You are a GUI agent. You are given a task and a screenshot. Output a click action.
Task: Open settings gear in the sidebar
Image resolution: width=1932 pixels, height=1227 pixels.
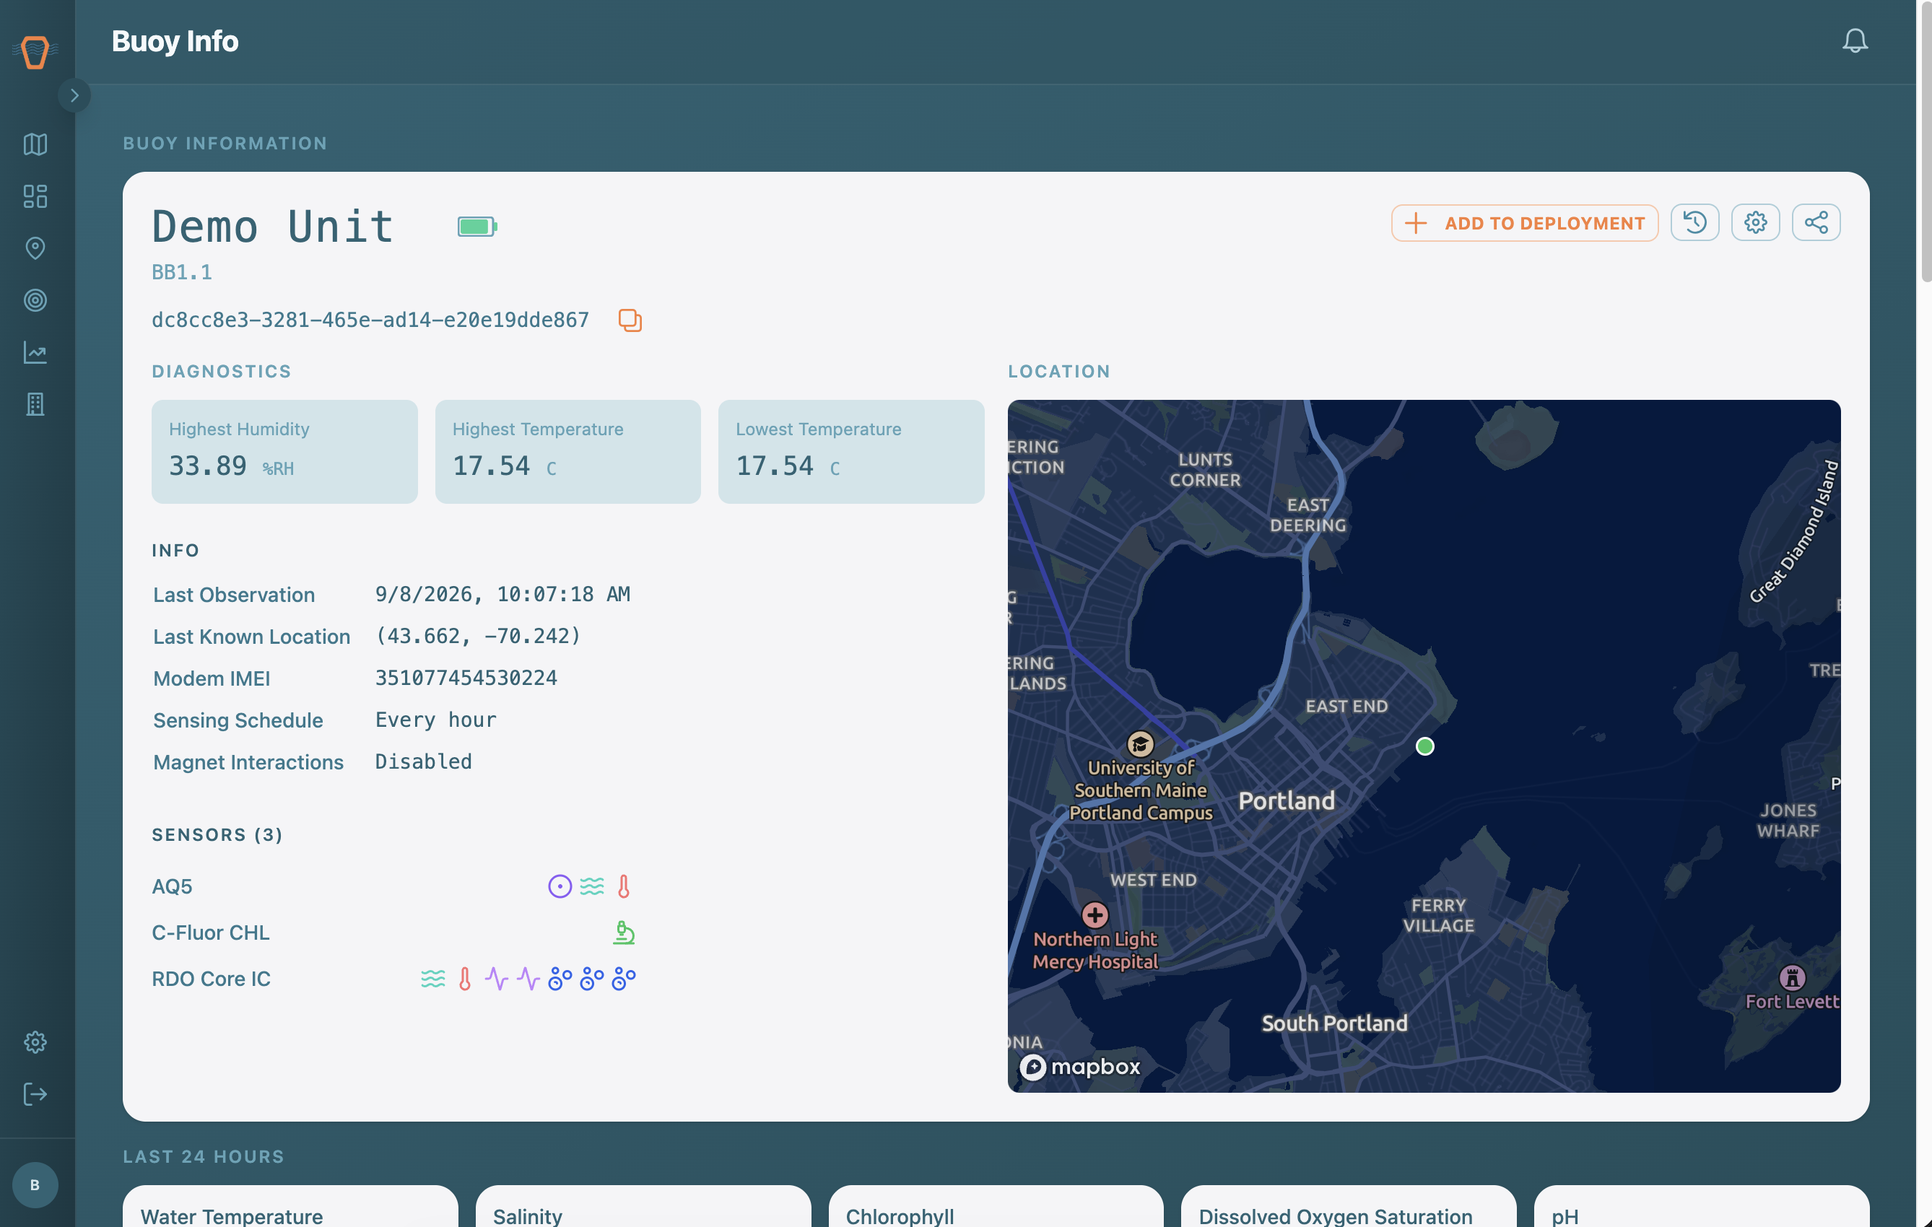[x=35, y=1042]
